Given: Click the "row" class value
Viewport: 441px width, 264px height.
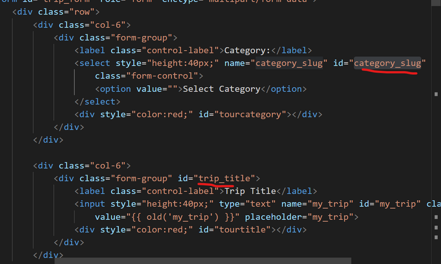Looking at the screenshot, I should pyautogui.click(x=88, y=12).
